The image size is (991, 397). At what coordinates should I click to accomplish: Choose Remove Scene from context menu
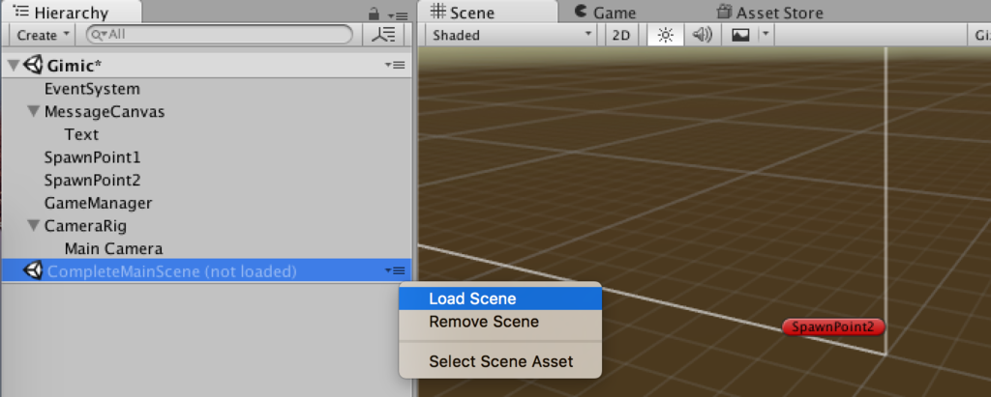pyautogui.click(x=500, y=322)
